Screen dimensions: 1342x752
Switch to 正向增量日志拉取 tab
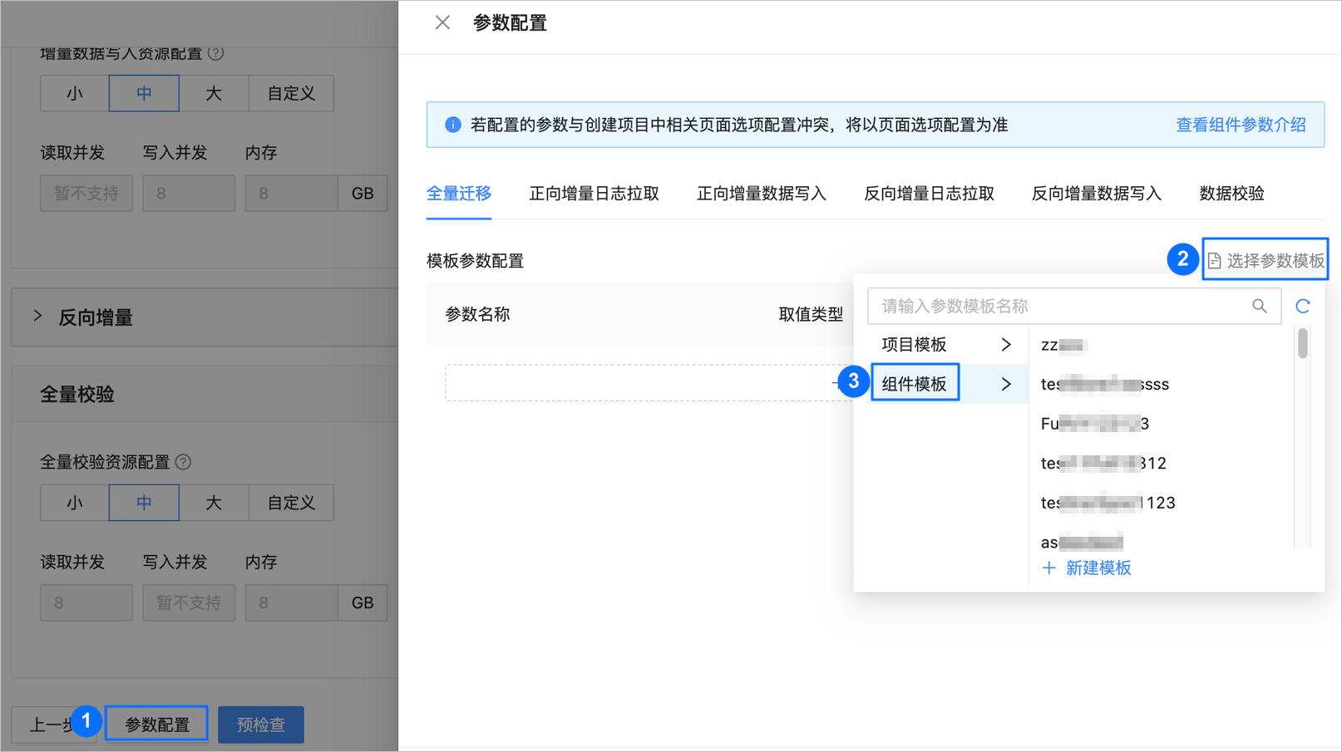click(594, 194)
